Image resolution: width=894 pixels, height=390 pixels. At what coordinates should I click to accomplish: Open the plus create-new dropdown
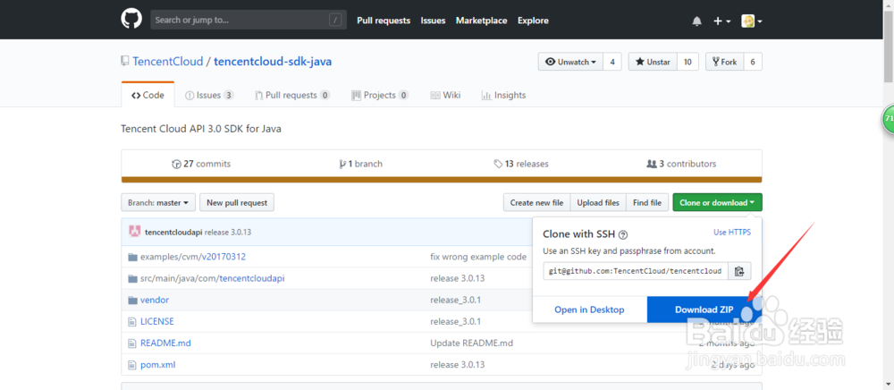click(x=722, y=21)
